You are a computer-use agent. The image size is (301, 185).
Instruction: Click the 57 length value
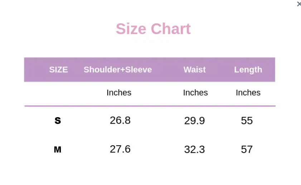click(247, 149)
